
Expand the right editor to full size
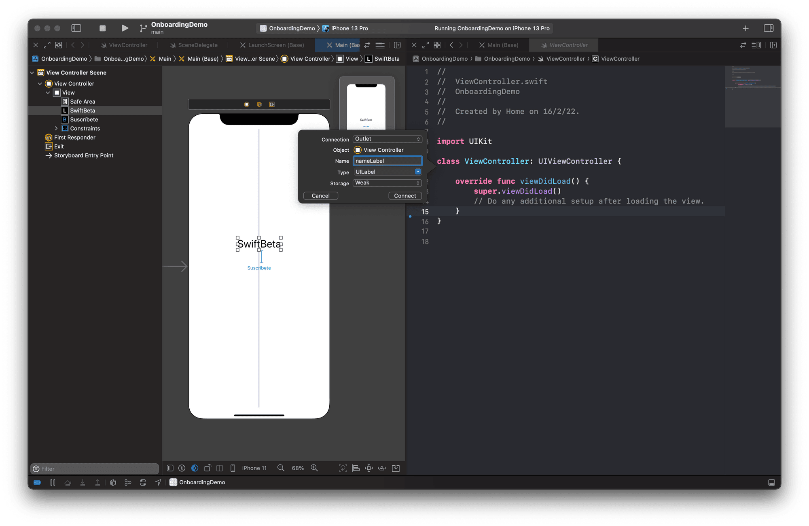[426, 45]
